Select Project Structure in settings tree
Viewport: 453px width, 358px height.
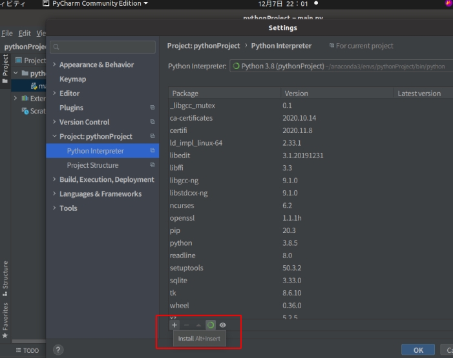pos(92,165)
